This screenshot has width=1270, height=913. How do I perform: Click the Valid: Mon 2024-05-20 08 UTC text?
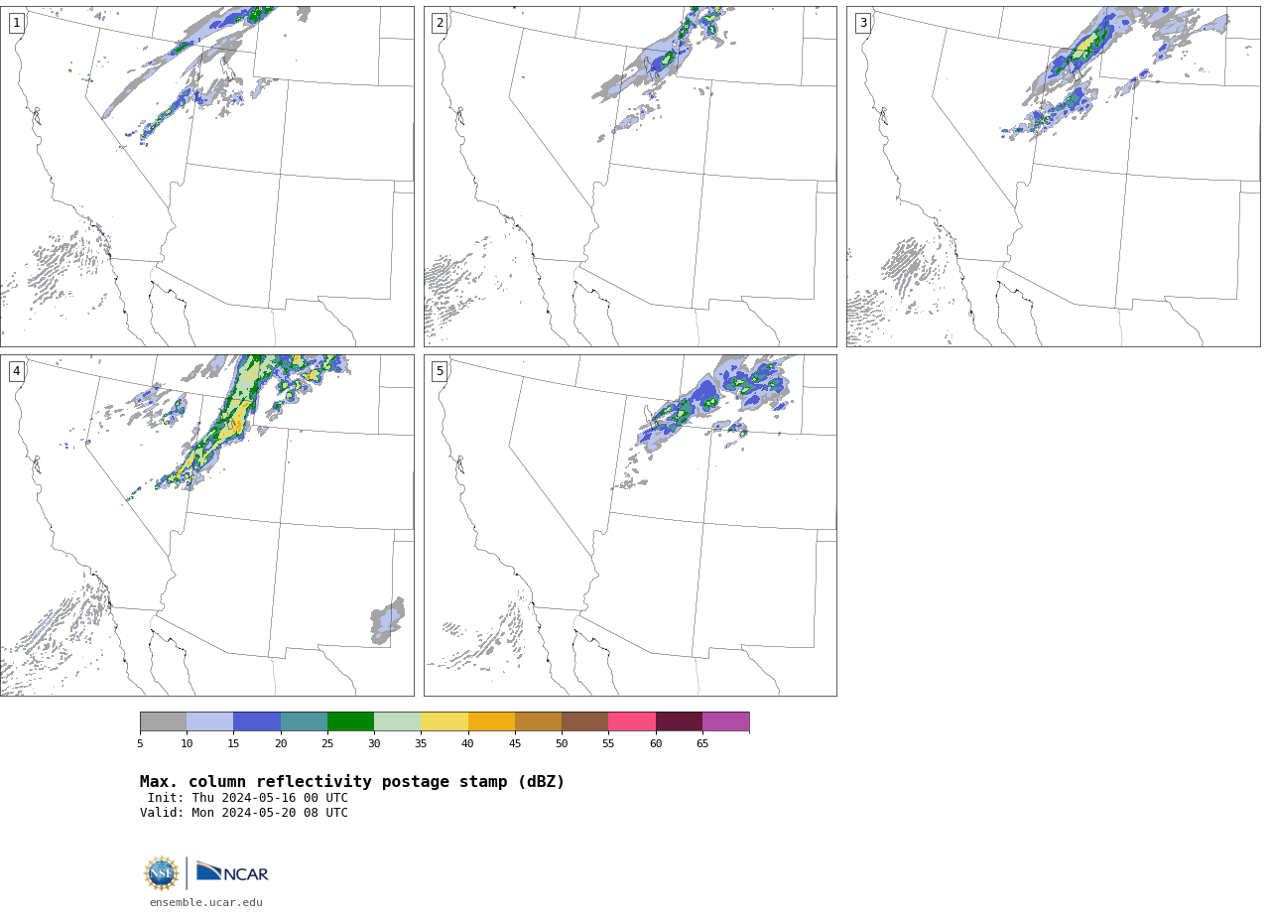244,813
